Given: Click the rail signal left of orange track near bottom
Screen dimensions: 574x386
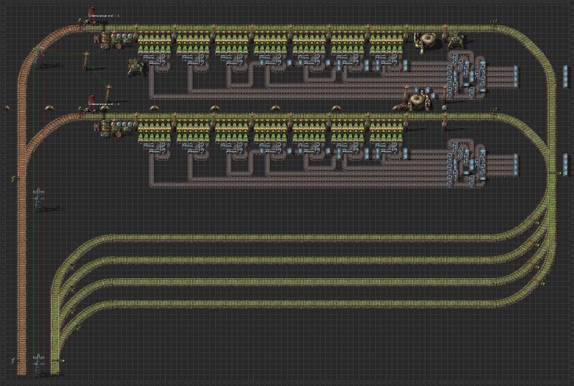Looking at the screenshot, I should pos(14,360).
